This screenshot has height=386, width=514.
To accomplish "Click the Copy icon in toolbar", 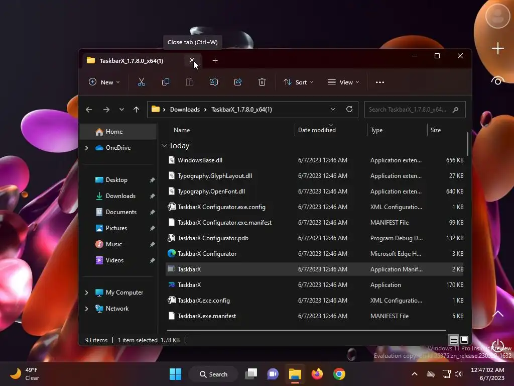I will click(x=166, y=82).
